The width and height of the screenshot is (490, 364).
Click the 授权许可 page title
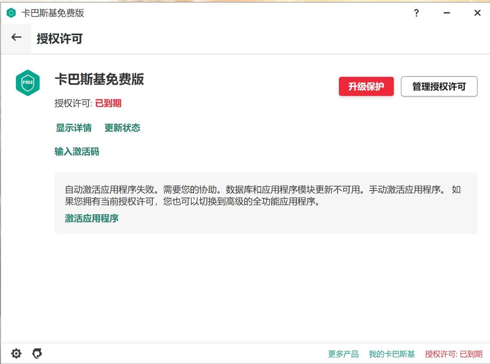pyautogui.click(x=60, y=39)
